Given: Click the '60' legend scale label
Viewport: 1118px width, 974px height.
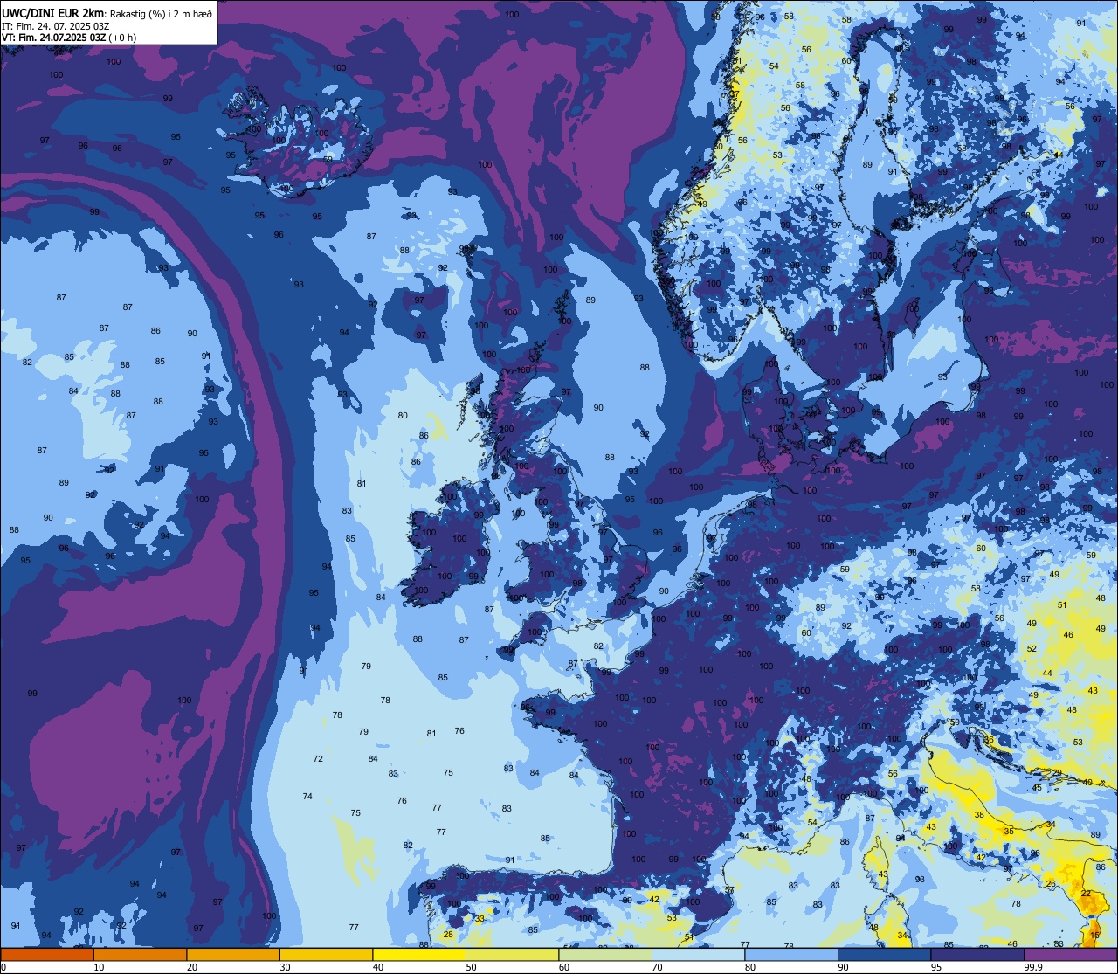Looking at the screenshot, I should tap(564, 967).
